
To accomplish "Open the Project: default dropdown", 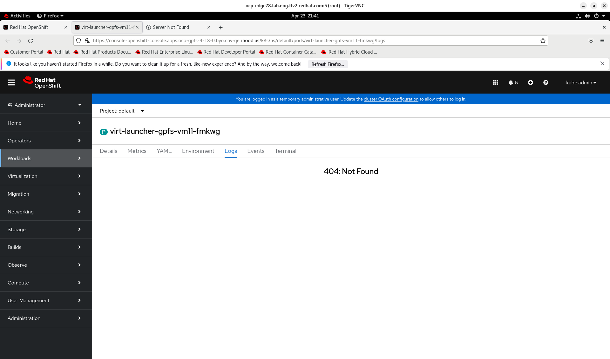I will [x=122, y=111].
